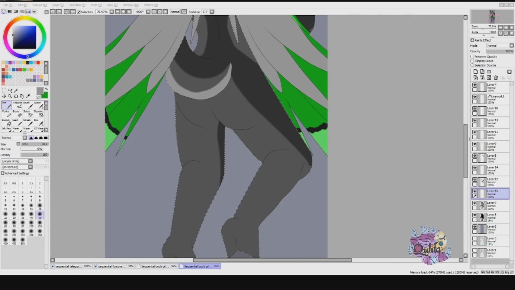
Task: Toggle the Clipping Group checkbox
Action: coord(472,61)
